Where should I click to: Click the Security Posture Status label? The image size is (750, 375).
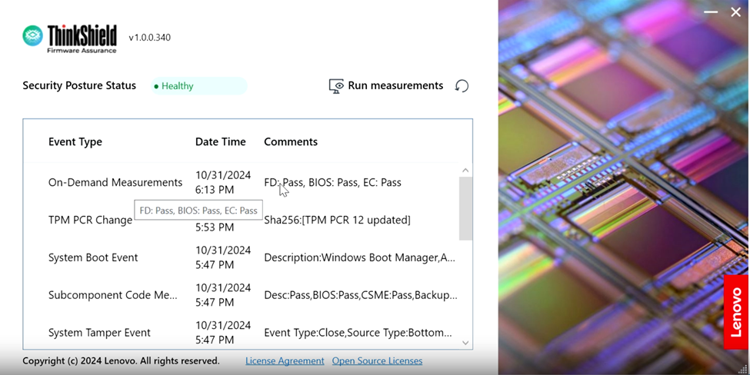(79, 85)
